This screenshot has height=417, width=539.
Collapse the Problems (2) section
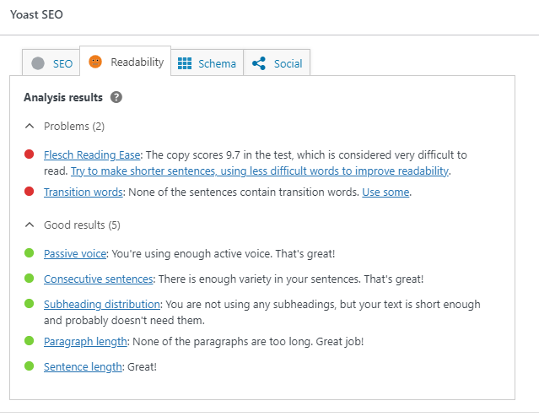pyautogui.click(x=30, y=126)
